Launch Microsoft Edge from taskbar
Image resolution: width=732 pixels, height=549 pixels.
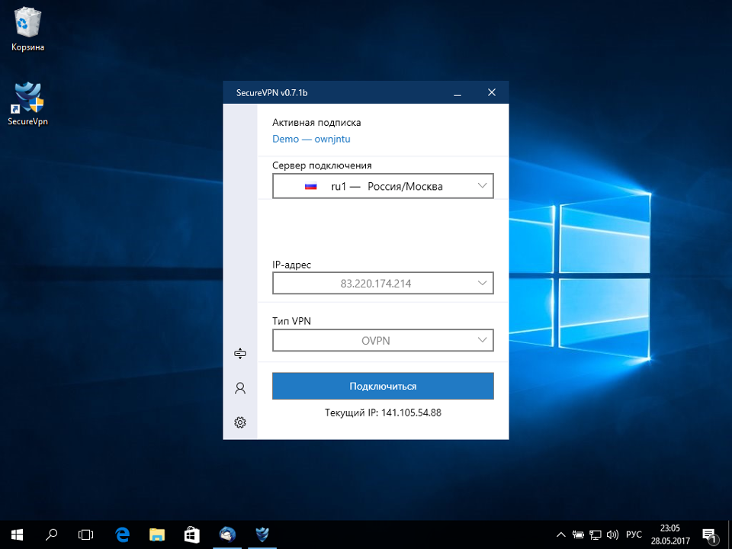pyautogui.click(x=122, y=535)
